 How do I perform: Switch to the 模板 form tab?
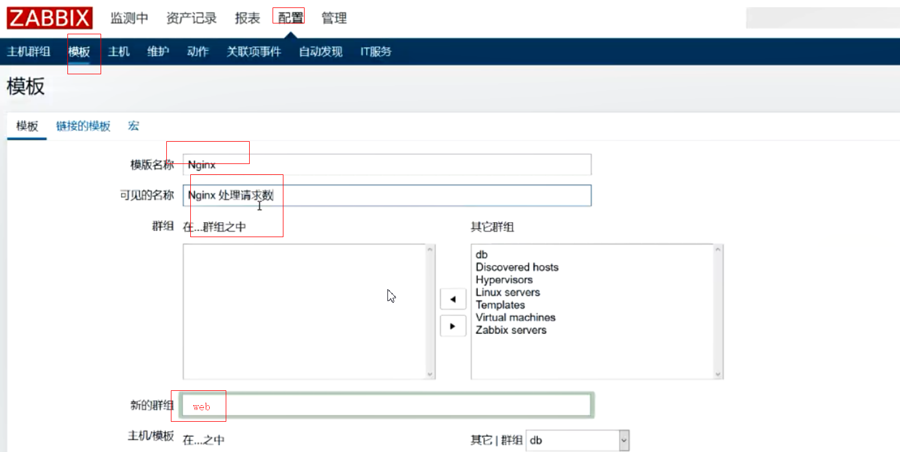pyautogui.click(x=27, y=126)
